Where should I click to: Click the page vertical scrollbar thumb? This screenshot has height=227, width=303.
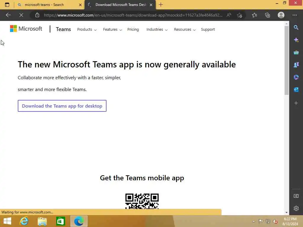coord(286,60)
